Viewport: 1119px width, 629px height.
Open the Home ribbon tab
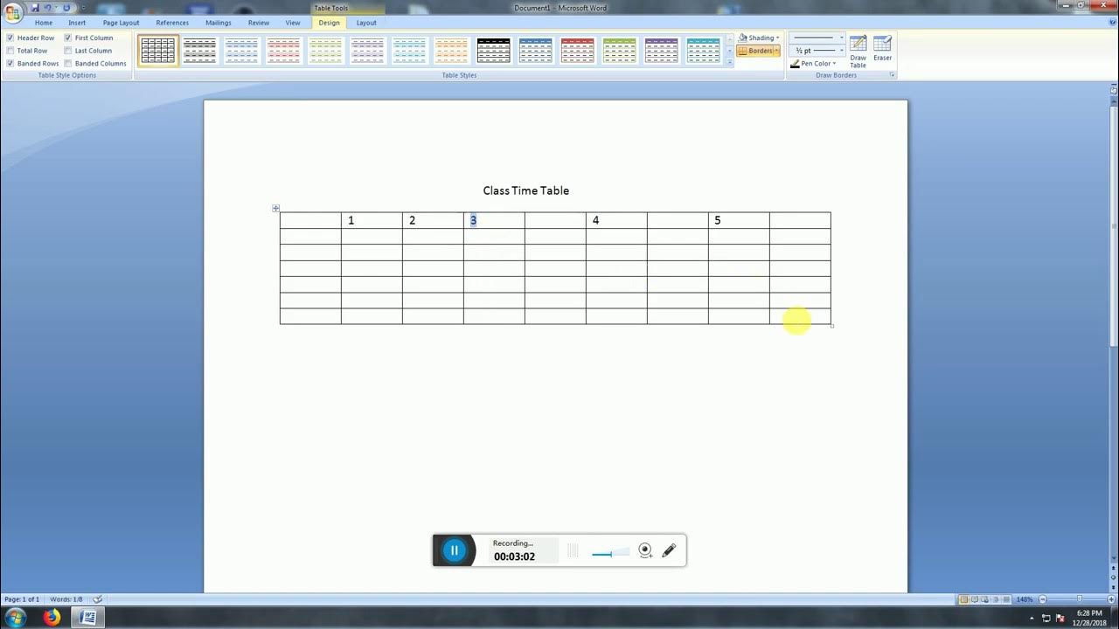(44, 23)
